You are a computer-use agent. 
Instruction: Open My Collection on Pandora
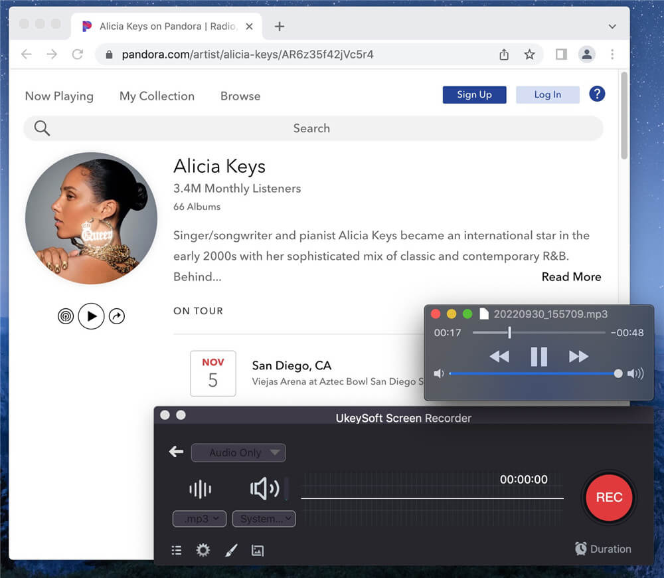[x=157, y=96]
